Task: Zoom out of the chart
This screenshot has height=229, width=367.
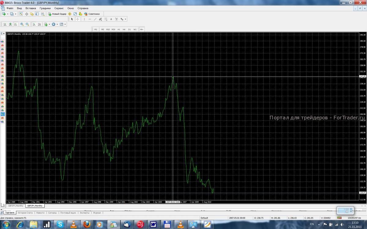Action: [x=27, y=24]
